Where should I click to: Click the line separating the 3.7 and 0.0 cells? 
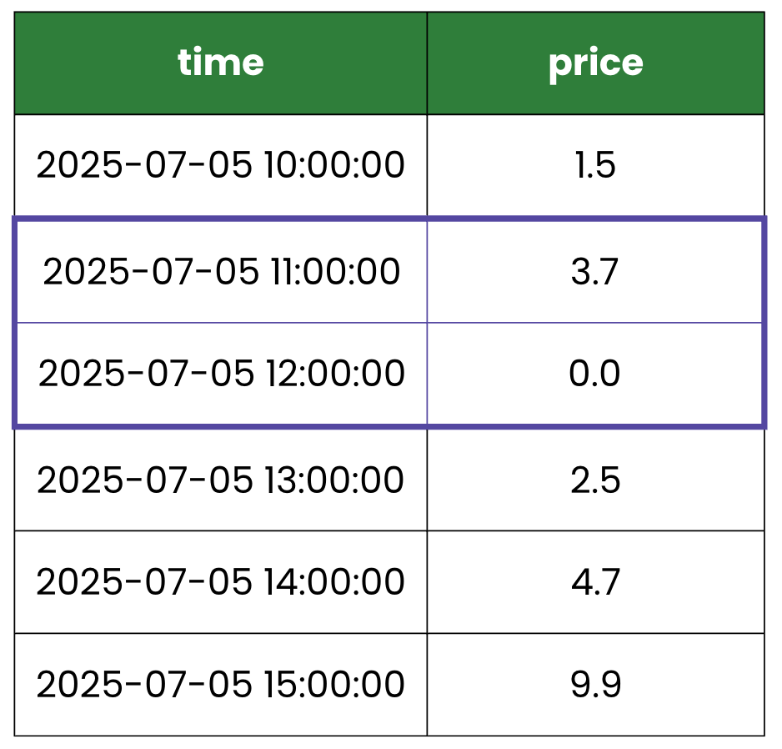point(595,323)
